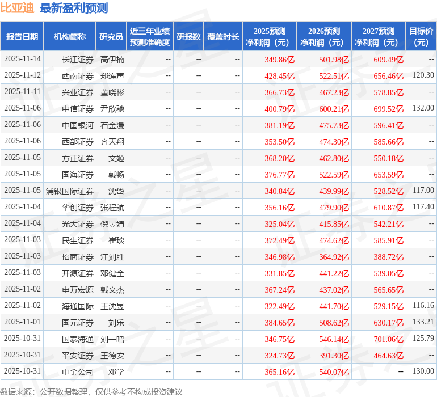This screenshot has width=437, height=397.
Task: Select the 机构简称 column header
Action: click(70, 36)
